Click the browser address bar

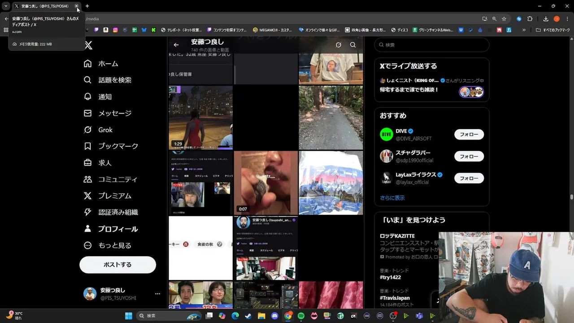[x=278, y=19]
